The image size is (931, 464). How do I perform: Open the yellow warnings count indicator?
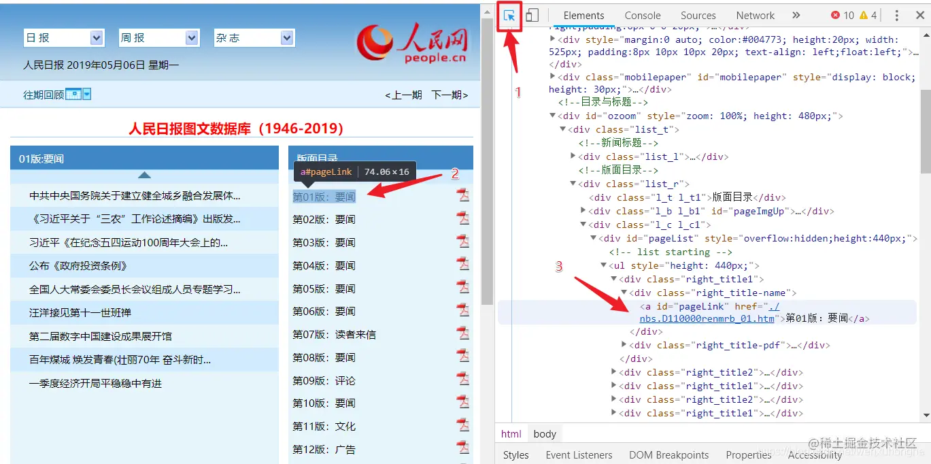coord(868,16)
